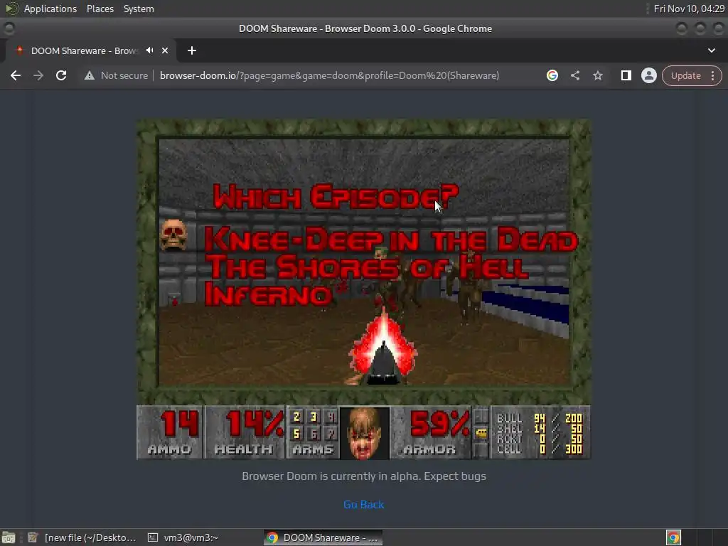This screenshot has width=728, height=546.
Task: Click the clock showing Fri Nov 10
Action: click(689, 9)
